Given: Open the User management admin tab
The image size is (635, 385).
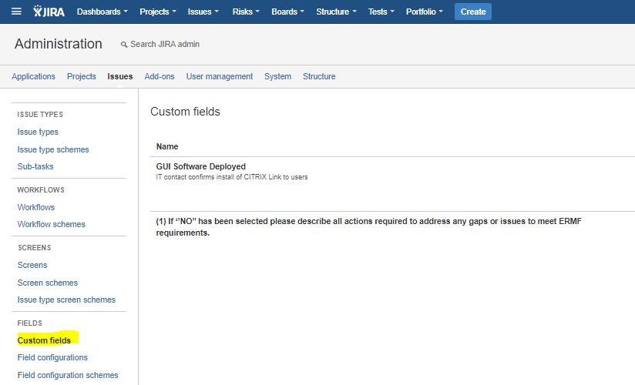Looking at the screenshot, I should click(x=220, y=76).
